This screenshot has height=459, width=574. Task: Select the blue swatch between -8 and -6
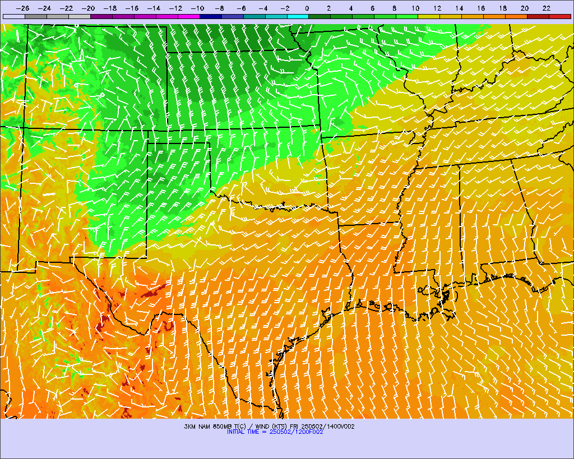click(x=233, y=16)
